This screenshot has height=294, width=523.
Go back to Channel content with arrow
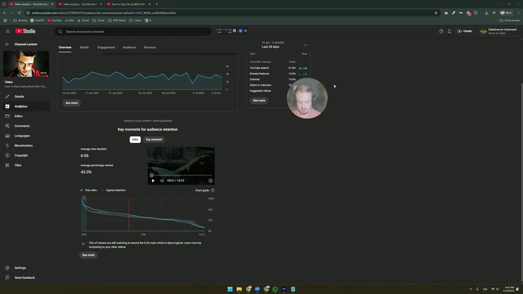click(7, 44)
